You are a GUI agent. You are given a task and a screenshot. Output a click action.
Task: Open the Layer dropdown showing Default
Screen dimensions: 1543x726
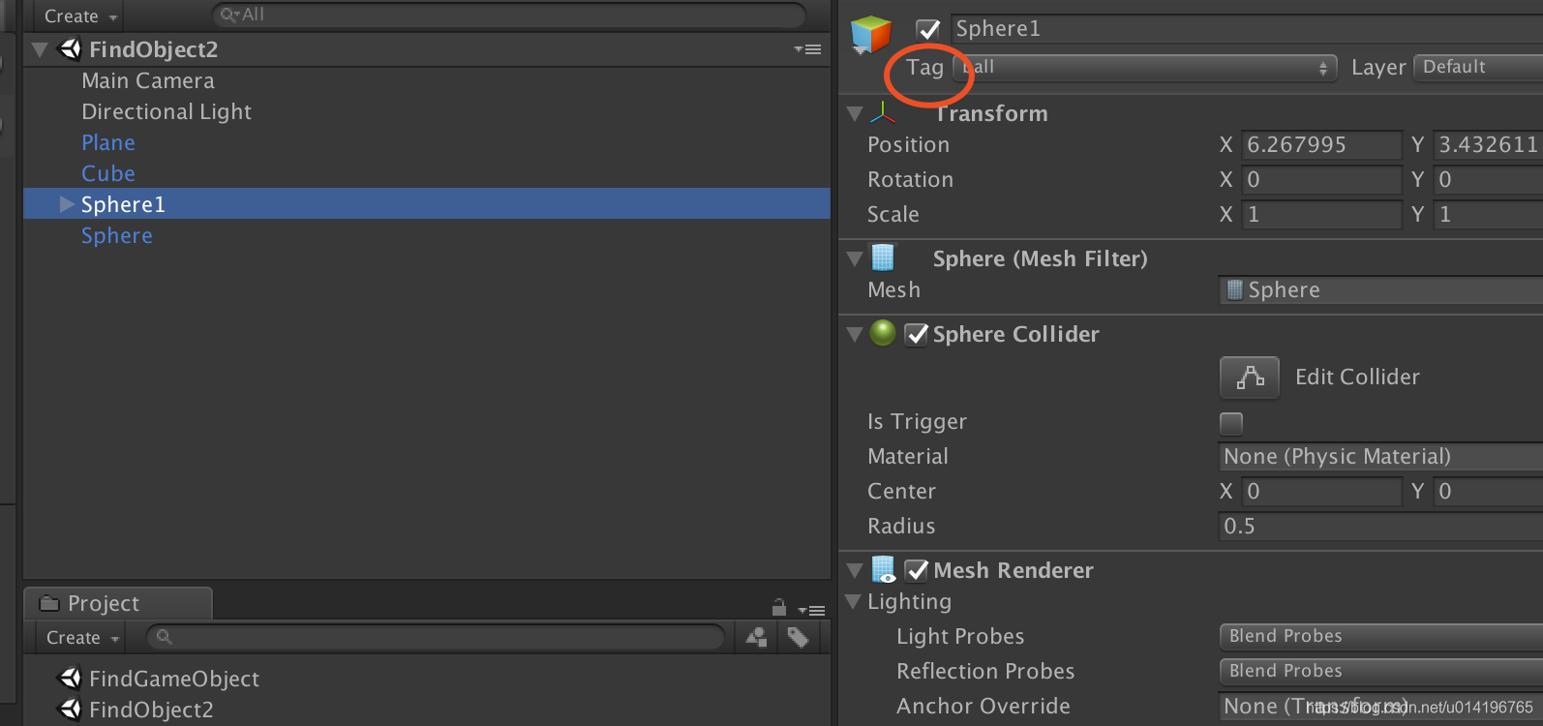point(1478,67)
